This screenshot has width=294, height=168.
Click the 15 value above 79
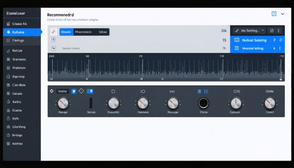point(224,40)
